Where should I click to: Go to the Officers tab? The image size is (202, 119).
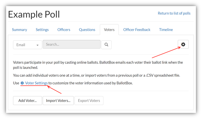64,30
